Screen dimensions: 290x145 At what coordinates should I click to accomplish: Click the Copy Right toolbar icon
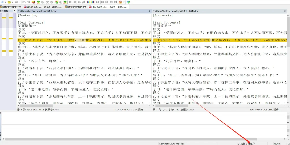pos(70,2)
